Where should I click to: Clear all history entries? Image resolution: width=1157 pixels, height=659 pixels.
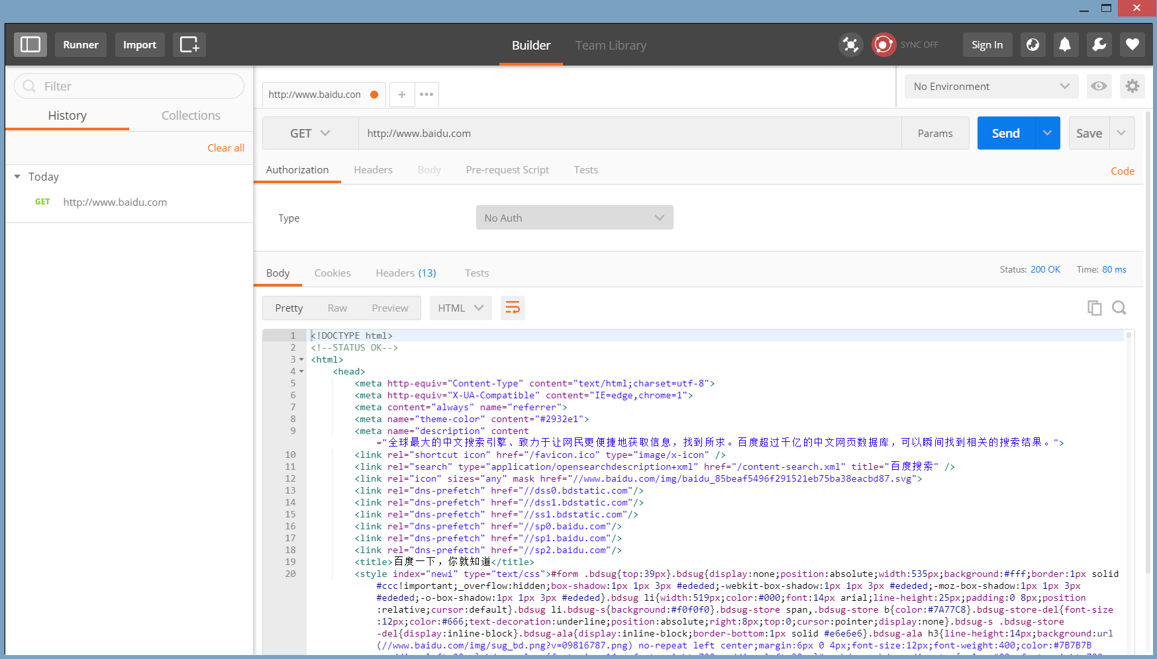click(226, 148)
